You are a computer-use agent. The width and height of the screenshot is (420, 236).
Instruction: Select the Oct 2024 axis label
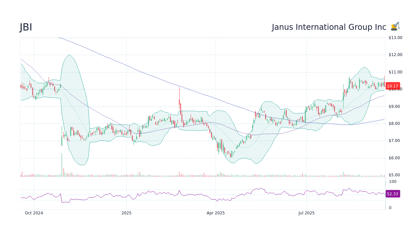pos(34,213)
